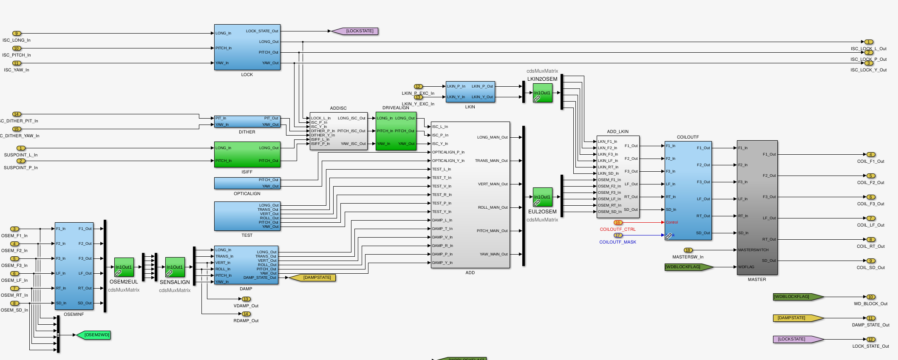
Task: Select input port 10 ISC_PITCH_In
Action: [x=17, y=48]
